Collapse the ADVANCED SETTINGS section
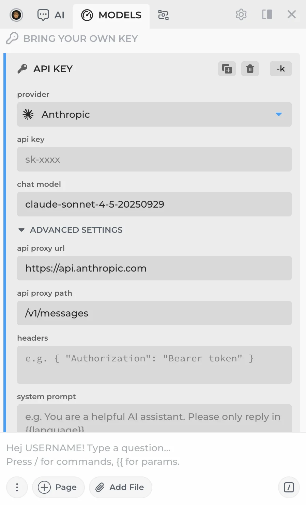Screen dimensions: 306x505 click(70, 230)
